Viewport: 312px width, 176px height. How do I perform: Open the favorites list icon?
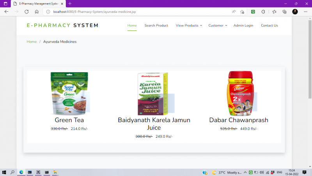tap(275, 12)
